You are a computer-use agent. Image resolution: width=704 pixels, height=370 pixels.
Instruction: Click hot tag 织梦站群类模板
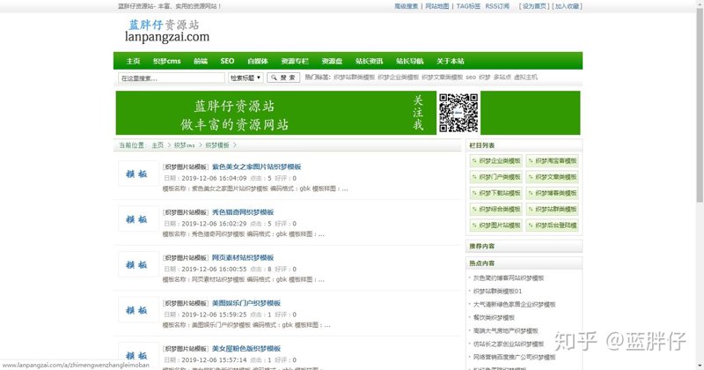pos(355,78)
